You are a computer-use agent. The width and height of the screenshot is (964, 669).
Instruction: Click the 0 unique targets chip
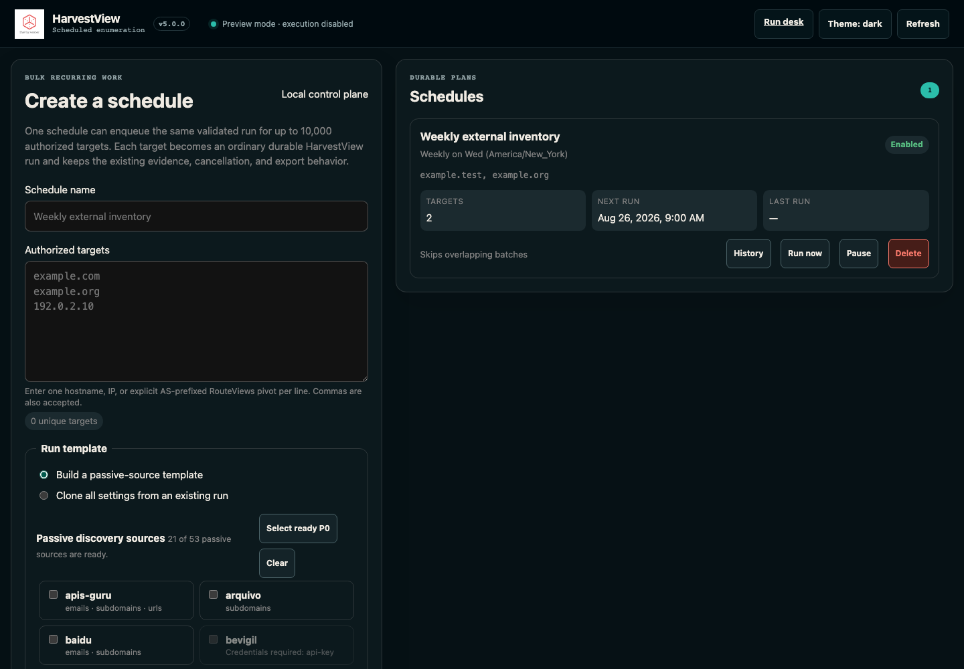point(64,421)
